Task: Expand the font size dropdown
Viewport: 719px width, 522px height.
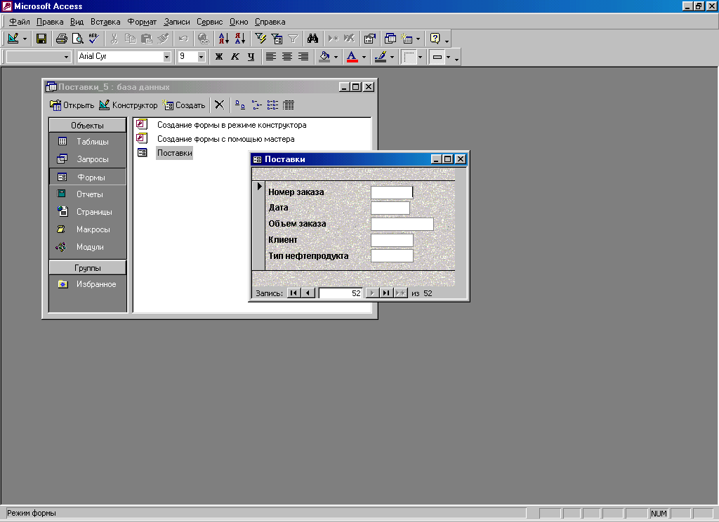Action: [x=202, y=57]
